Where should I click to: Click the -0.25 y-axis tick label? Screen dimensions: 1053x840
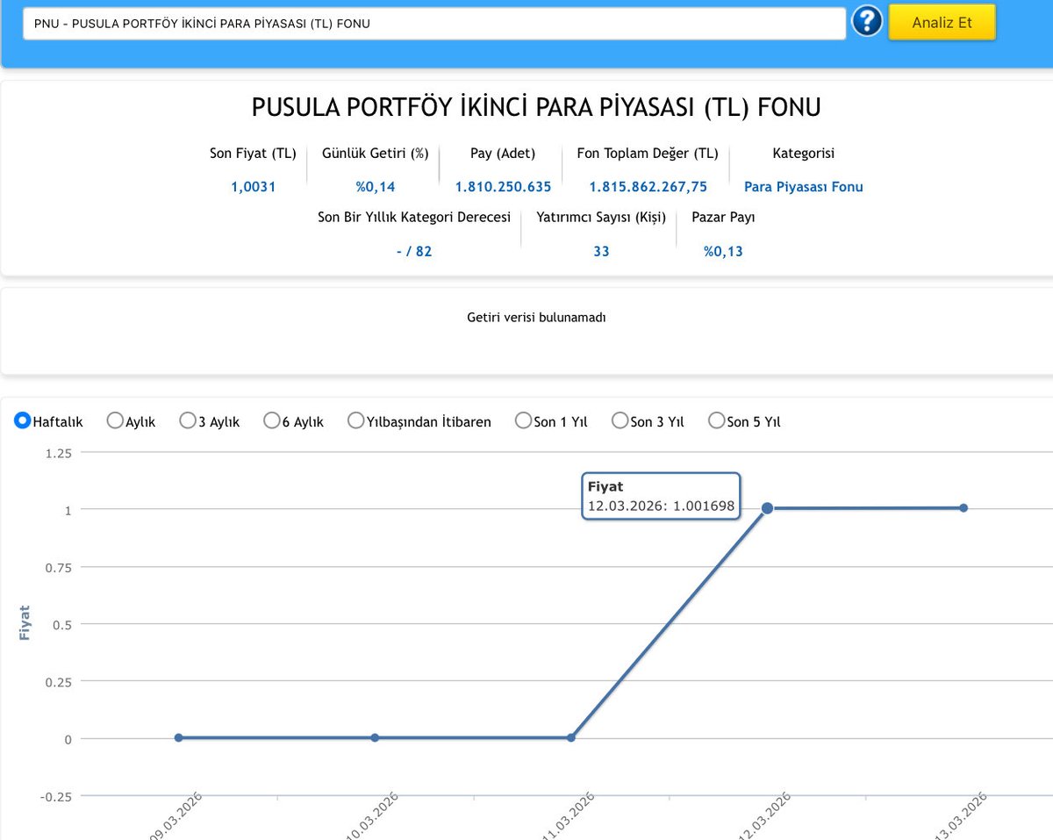(54, 796)
